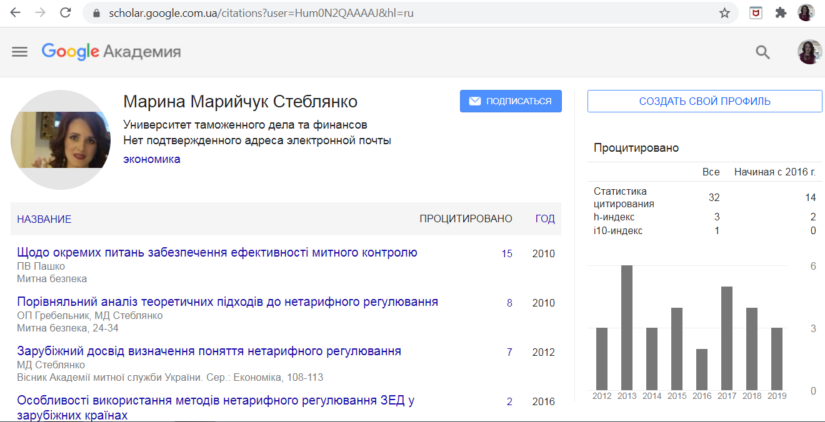The width and height of the screenshot is (825, 422).
Task: Open the red shield extension icon
Action: pyautogui.click(x=756, y=13)
